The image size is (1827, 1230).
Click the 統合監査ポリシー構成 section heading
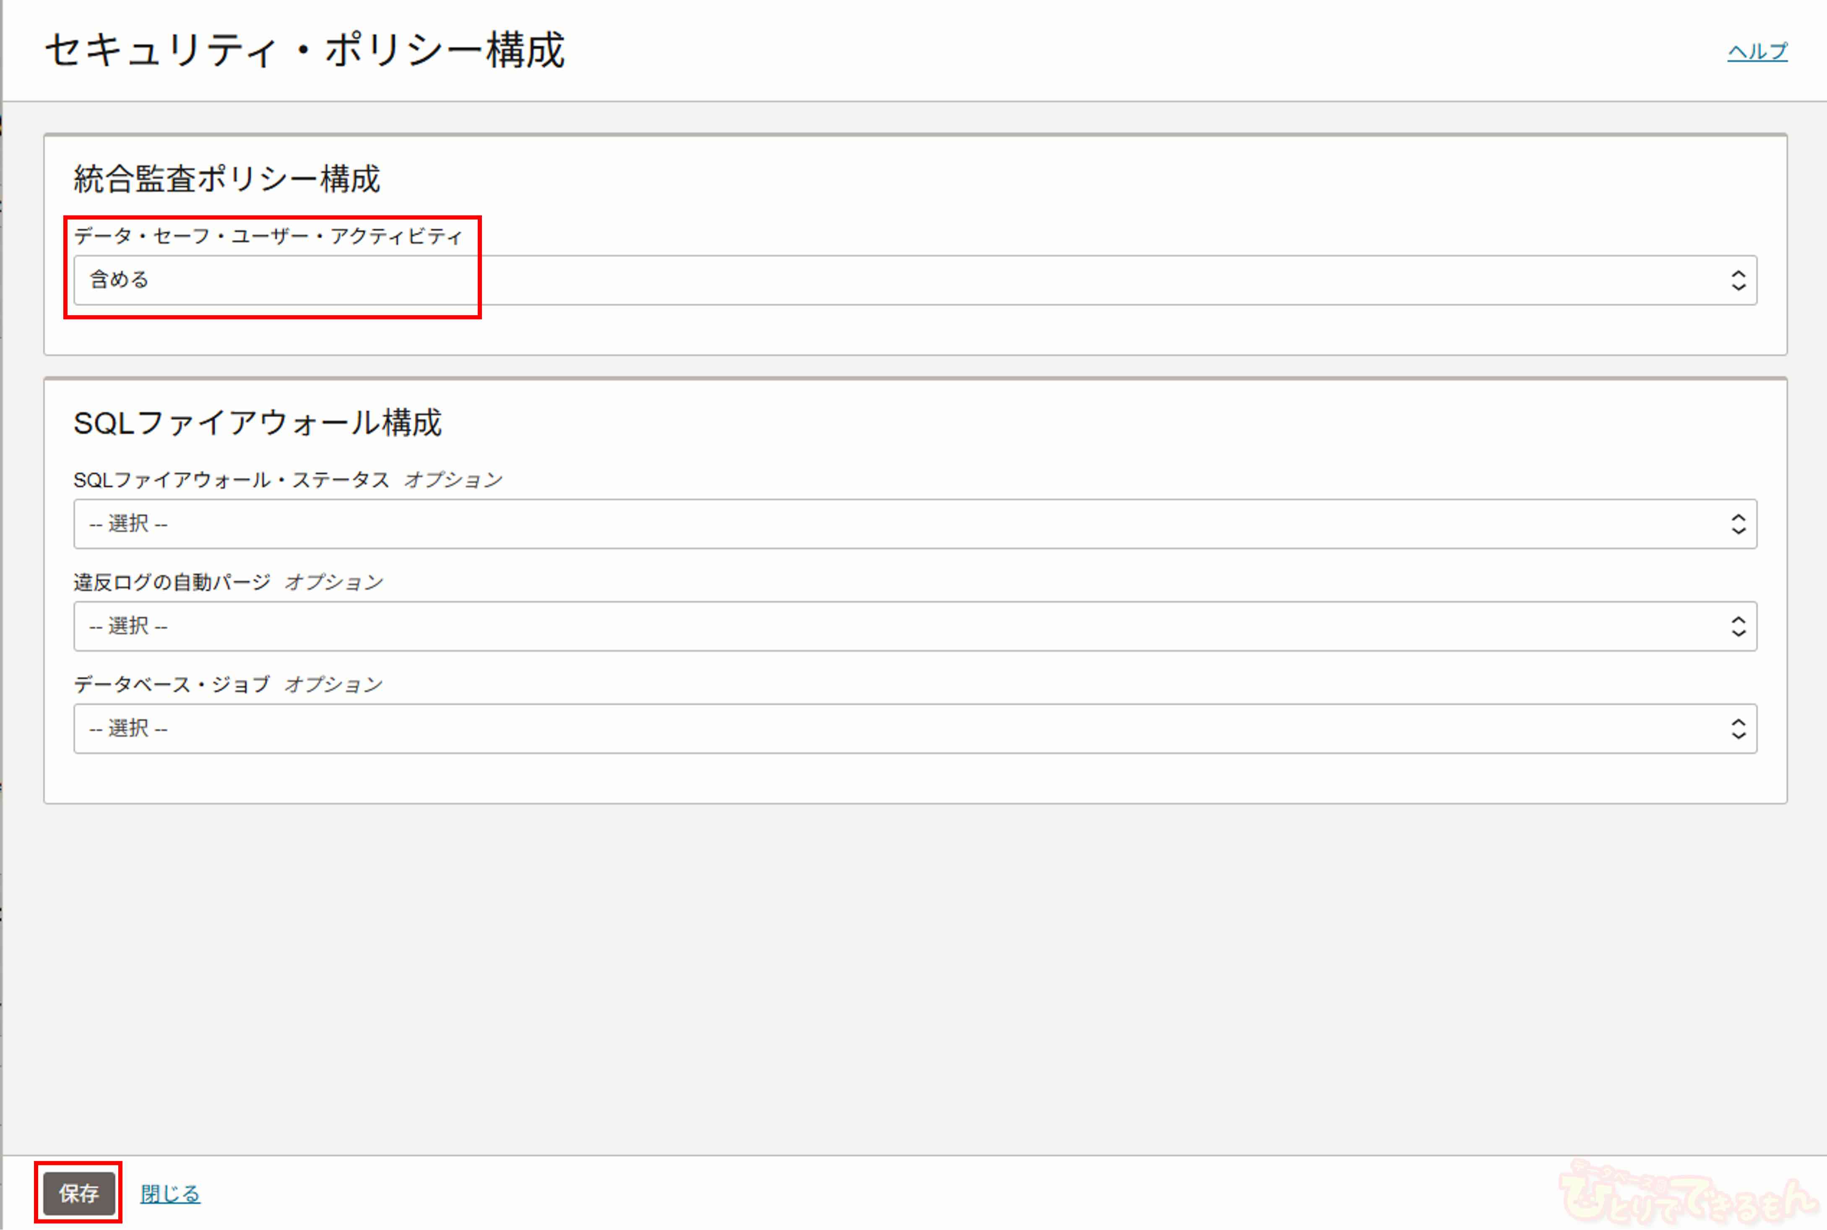tap(227, 179)
